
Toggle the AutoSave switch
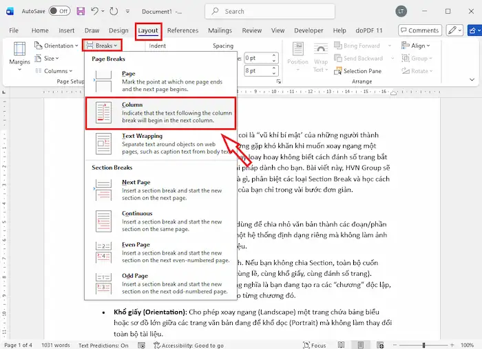click(59, 12)
